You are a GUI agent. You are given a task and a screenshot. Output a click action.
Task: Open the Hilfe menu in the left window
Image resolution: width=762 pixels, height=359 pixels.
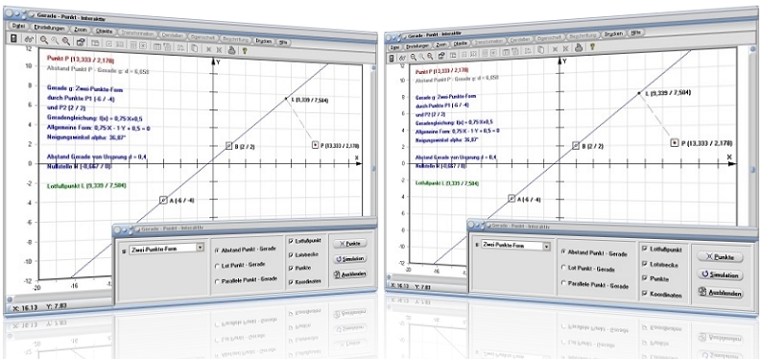[x=284, y=42]
